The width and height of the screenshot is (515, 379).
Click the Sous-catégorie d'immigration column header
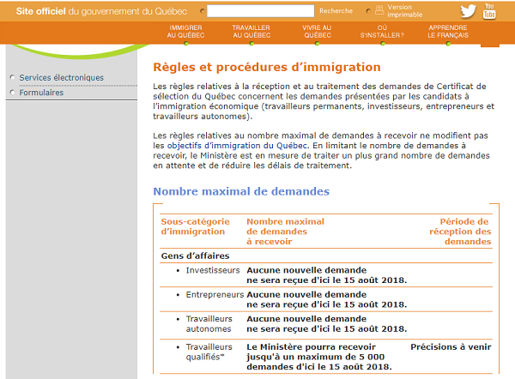point(195,226)
